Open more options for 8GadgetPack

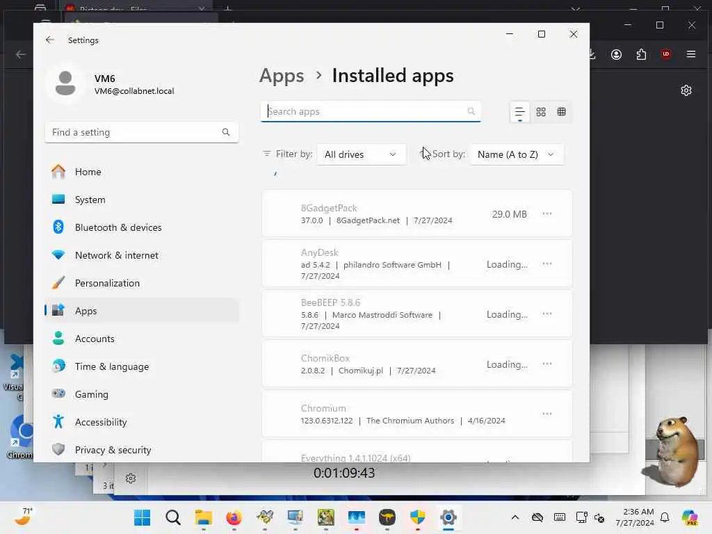point(547,214)
